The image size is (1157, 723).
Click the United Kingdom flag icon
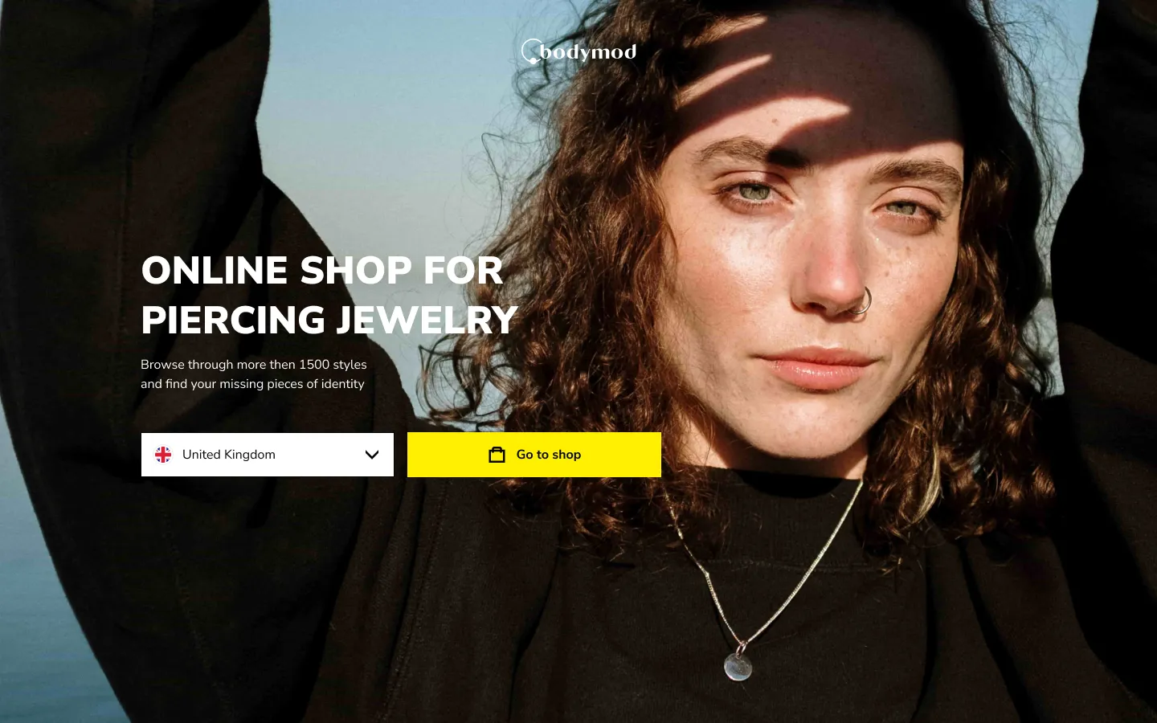point(163,455)
